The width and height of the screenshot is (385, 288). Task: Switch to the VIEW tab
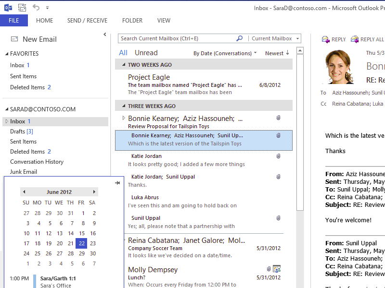tap(164, 21)
